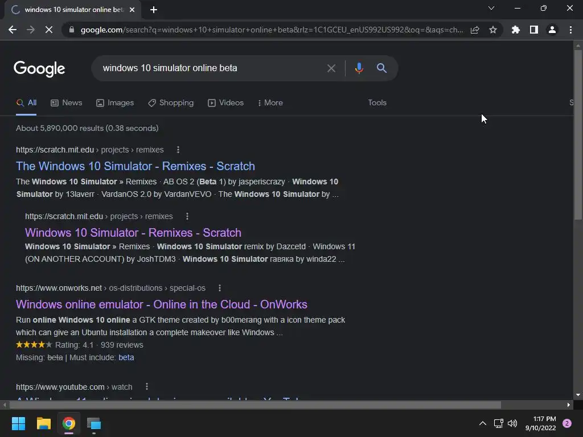
Task: Open The Windows 10 Simulator Scratch result
Action: click(136, 166)
